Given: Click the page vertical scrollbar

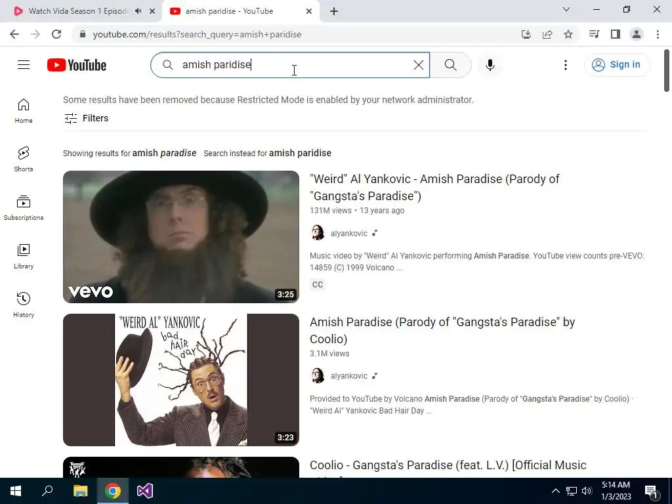Looking at the screenshot, I should 667,71.
